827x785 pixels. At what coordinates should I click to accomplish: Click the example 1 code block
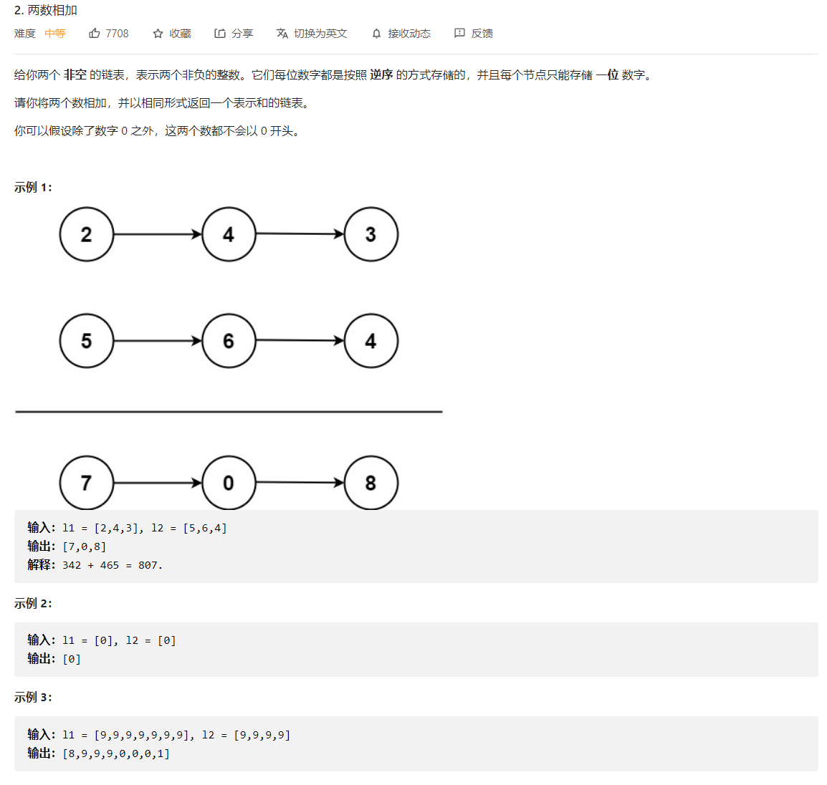[x=416, y=546]
